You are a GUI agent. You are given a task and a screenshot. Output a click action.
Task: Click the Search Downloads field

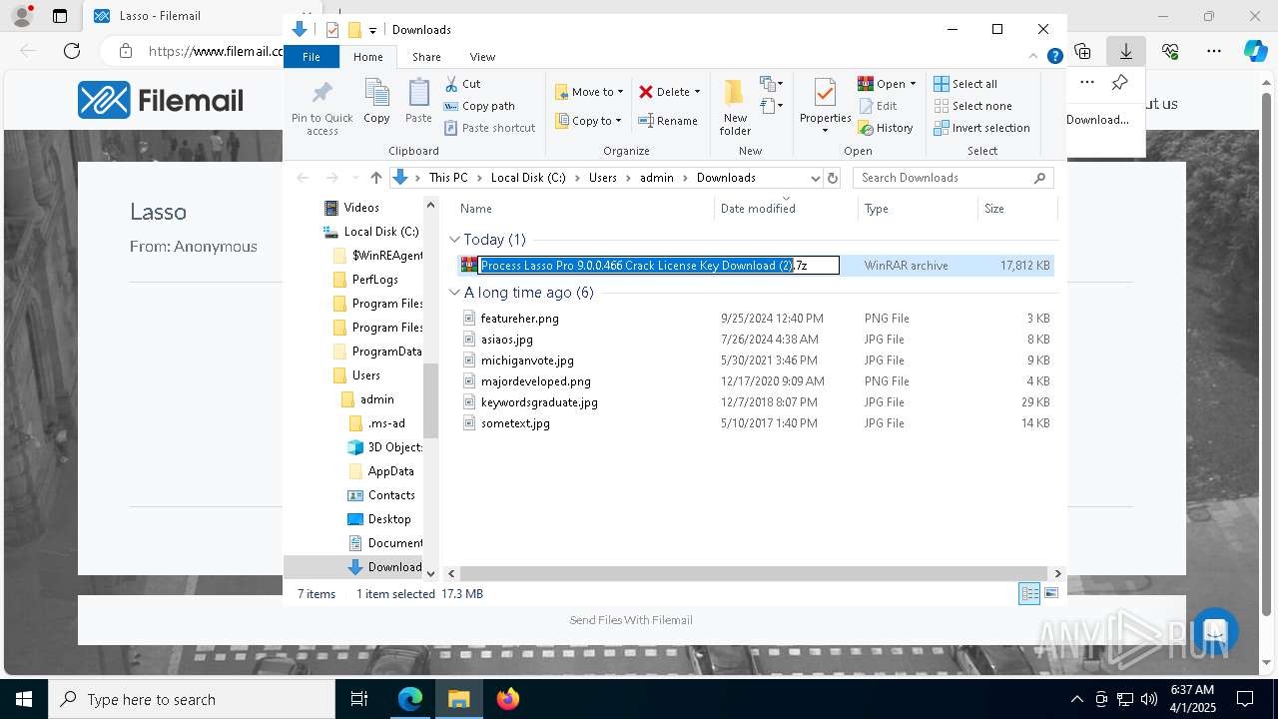(x=954, y=178)
